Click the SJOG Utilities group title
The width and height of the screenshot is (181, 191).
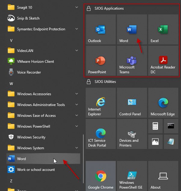(x=105, y=82)
